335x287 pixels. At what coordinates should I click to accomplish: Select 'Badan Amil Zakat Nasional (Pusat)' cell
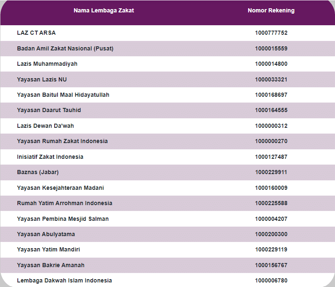coord(65,48)
